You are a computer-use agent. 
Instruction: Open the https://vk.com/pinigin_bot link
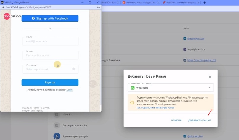pos(201,60)
